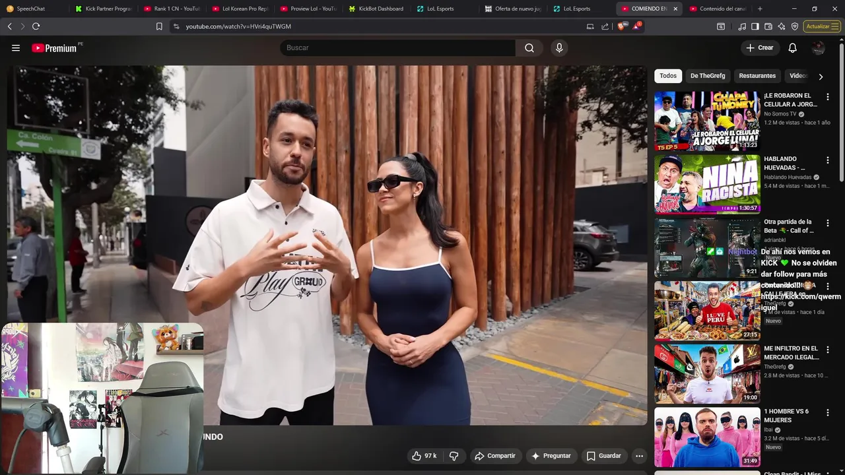Click the youtube.com address bar URL

[238, 26]
